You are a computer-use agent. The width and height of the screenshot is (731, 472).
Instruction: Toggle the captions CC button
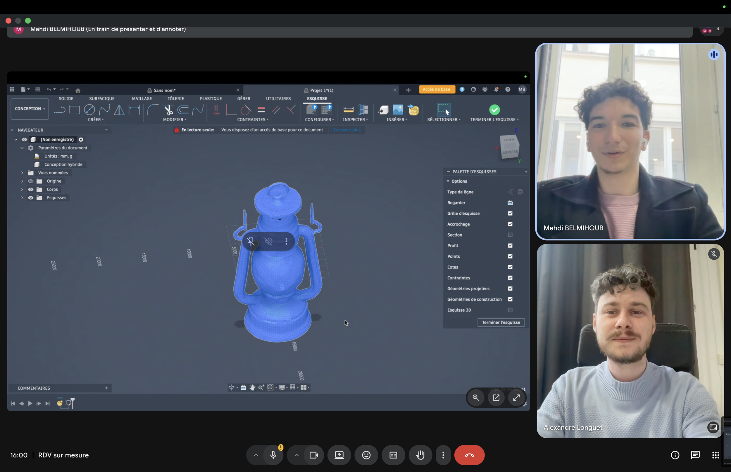pos(393,455)
